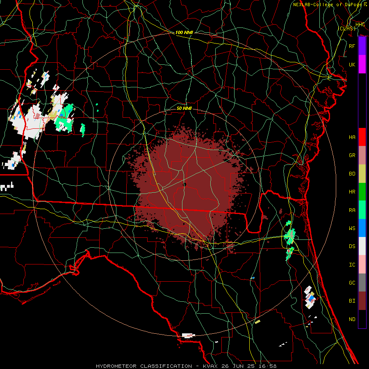Select the GR pink-brown legend swatch
Image resolution: width=369 pixels, height=369 pixels.
click(x=362, y=155)
